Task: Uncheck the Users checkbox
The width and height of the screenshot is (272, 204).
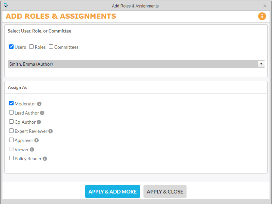Action: coord(12,47)
